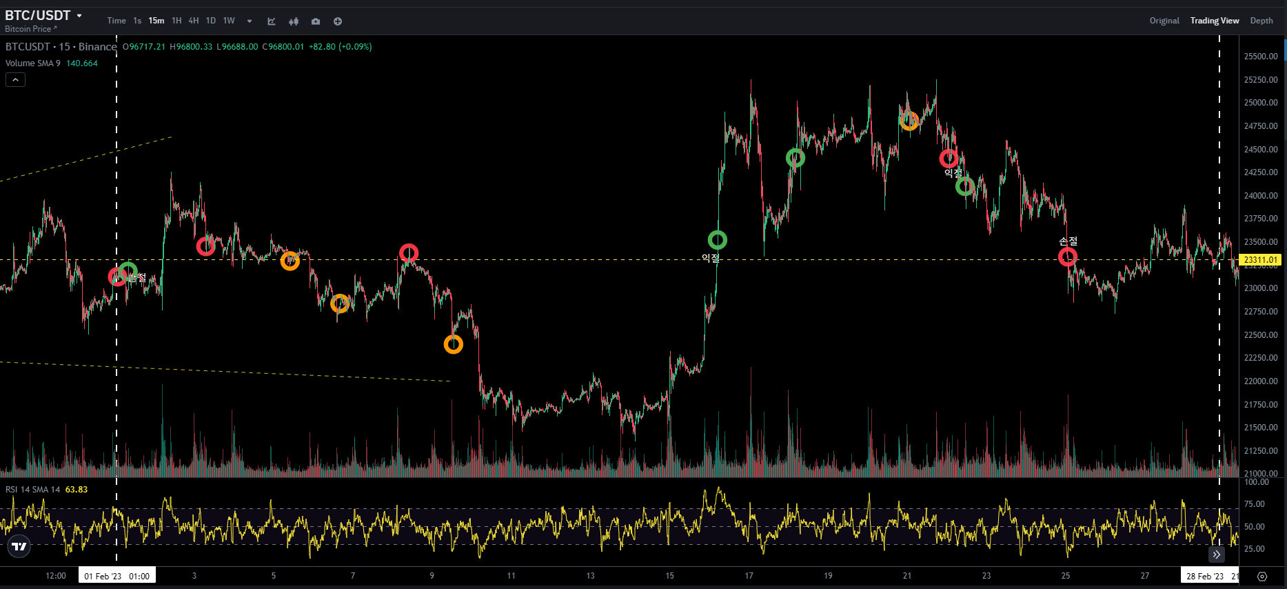Switch to the Depth chart view

(x=1261, y=21)
